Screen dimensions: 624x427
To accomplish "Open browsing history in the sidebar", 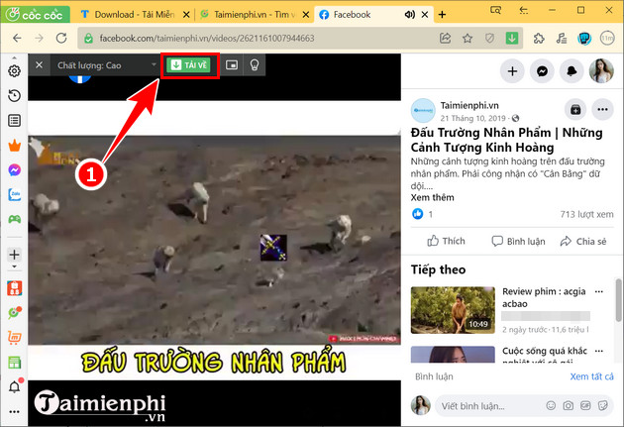I will 15,96.
